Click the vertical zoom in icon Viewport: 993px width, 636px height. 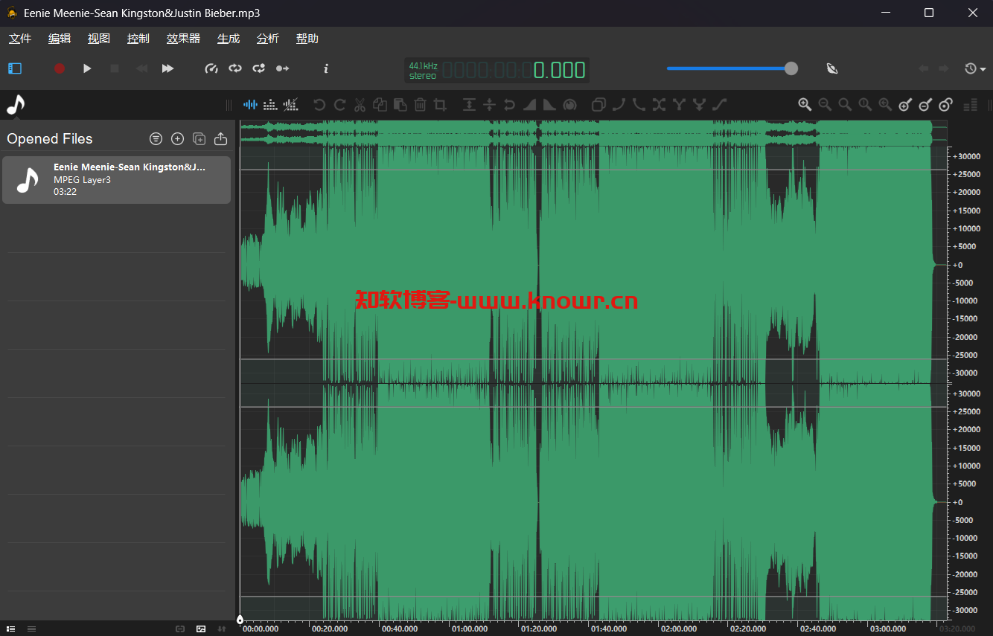[905, 105]
